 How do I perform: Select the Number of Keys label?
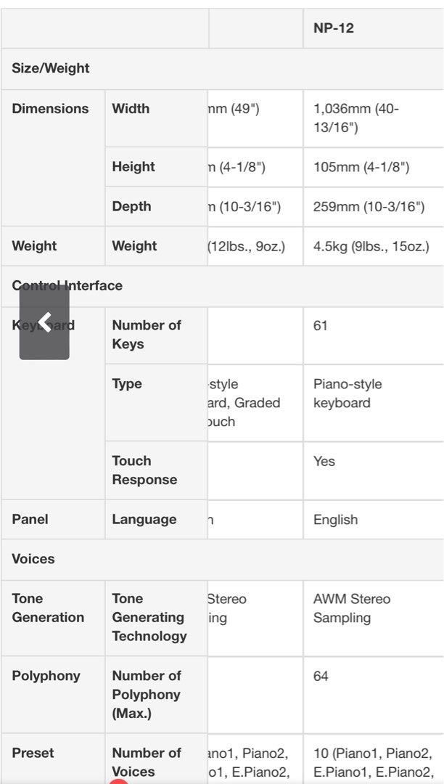pyautogui.click(x=147, y=335)
